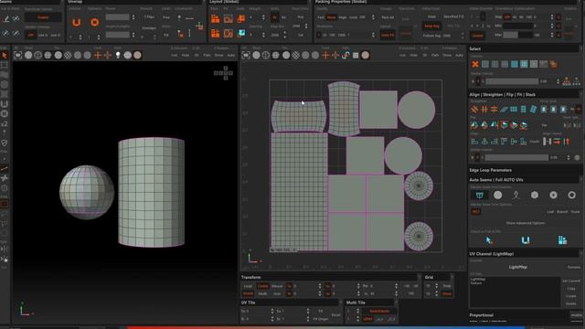
Task: Click the U tool in left vertical toolbar
Action: pos(5,104)
